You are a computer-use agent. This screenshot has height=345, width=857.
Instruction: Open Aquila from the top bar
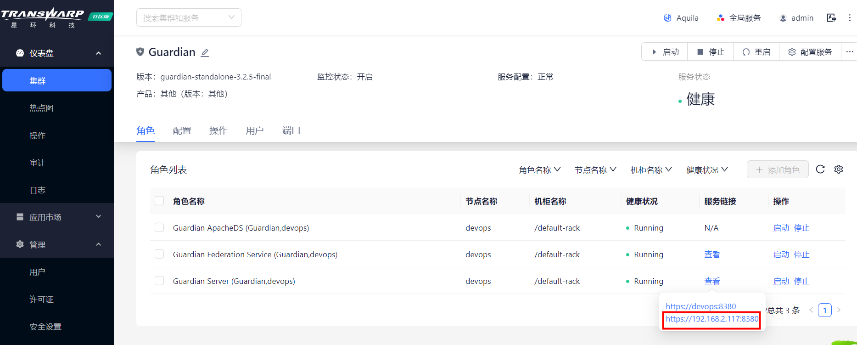(681, 18)
